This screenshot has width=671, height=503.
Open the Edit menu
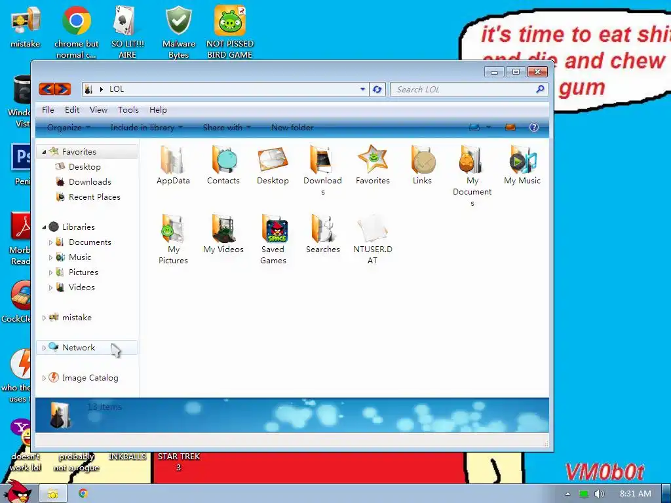coord(72,110)
